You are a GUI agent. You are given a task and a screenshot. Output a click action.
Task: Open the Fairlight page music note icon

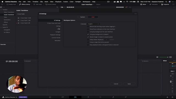(113, 97)
